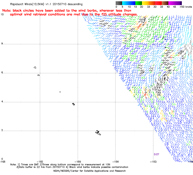
Task: Click the '-156' longitude axis label
Action: point(116,162)
